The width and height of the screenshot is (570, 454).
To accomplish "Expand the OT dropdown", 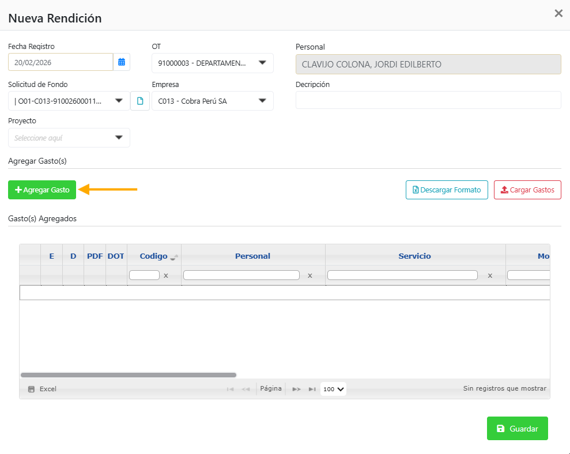I will pos(262,63).
